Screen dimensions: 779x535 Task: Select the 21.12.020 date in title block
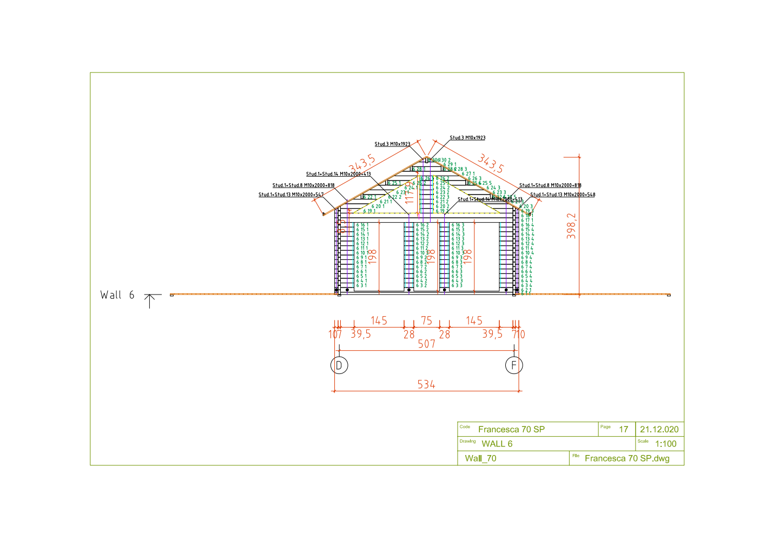pyautogui.click(x=659, y=430)
